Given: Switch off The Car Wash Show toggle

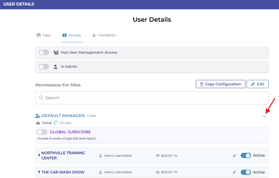Looking at the screenshot, I should pos(246,172).
